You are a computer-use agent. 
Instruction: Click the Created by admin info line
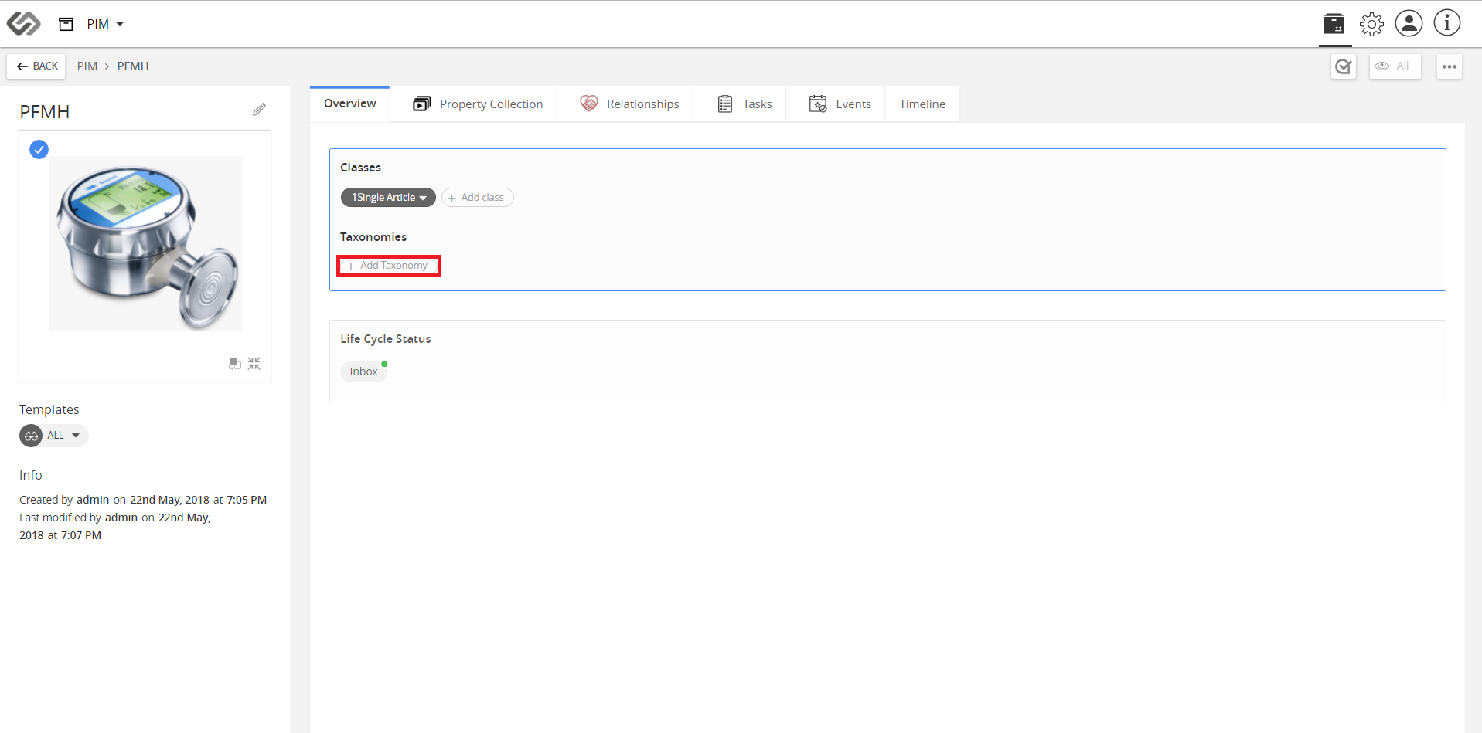tap(143, 500)
